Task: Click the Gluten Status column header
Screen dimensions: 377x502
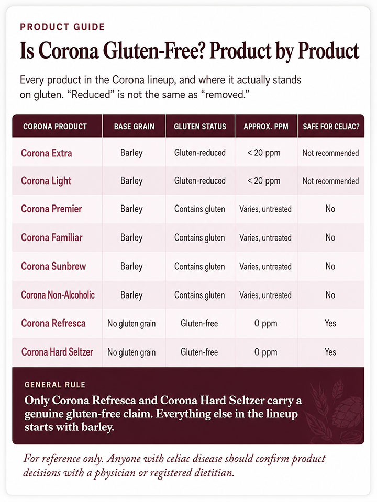Action: click(x=200, y=127)
